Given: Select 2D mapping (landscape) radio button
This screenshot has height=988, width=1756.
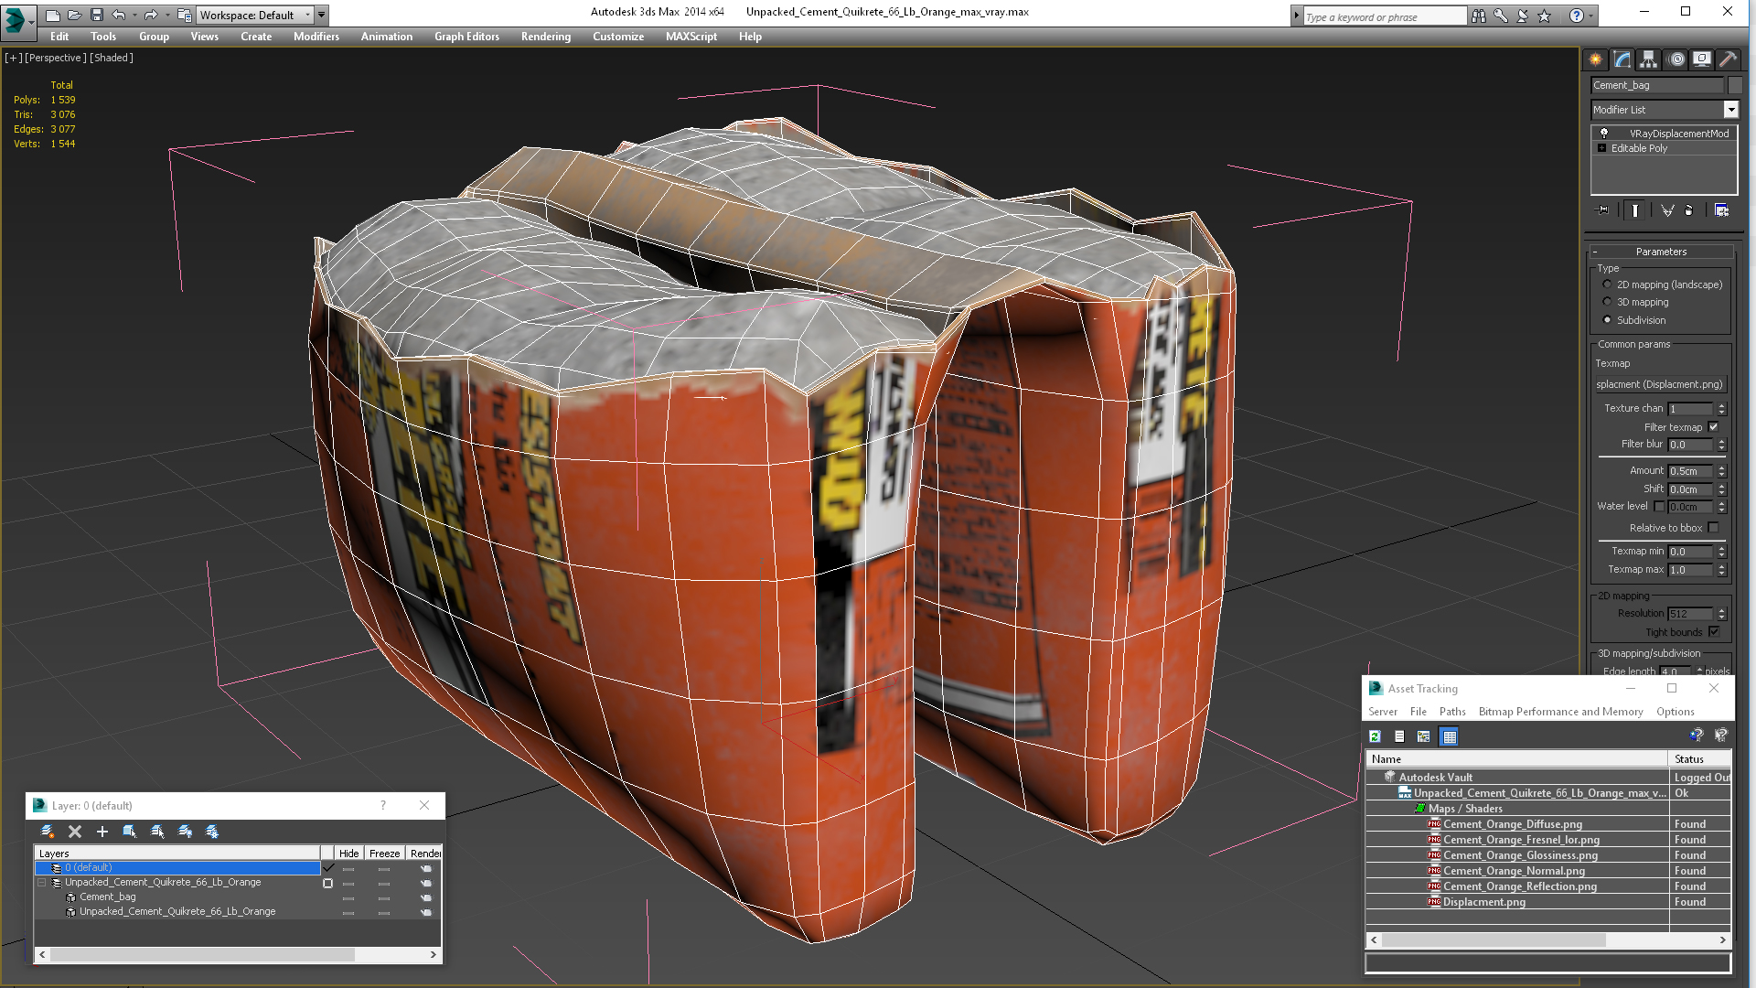Looking at the screenshot, I should (1607, 285).
